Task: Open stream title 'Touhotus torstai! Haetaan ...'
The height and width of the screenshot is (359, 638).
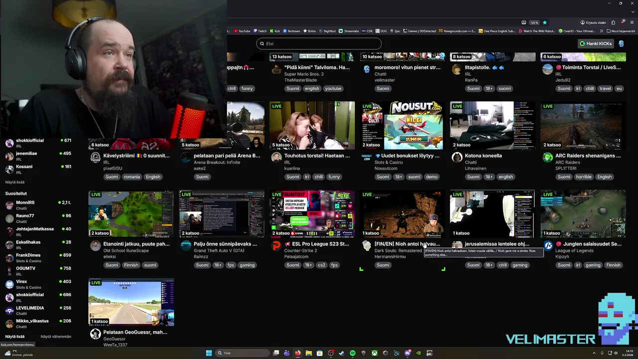Action: tap(317, 156)
